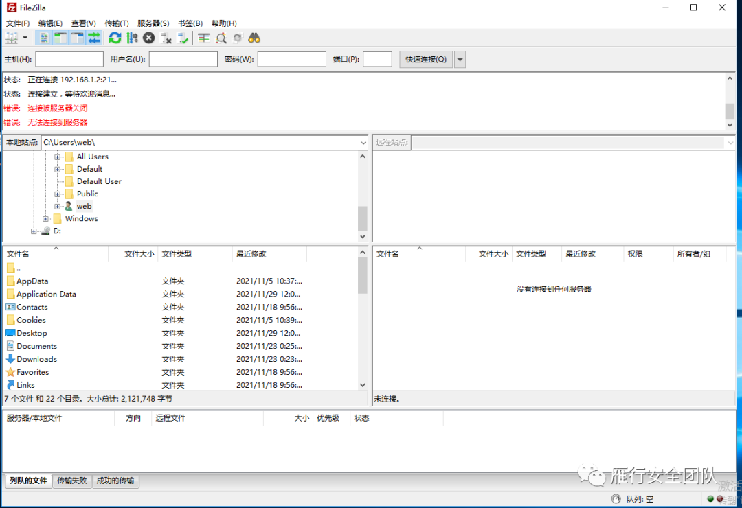The image size is (742, 508).
Task: Click the 端口 port input field
Action: (377, 59)
